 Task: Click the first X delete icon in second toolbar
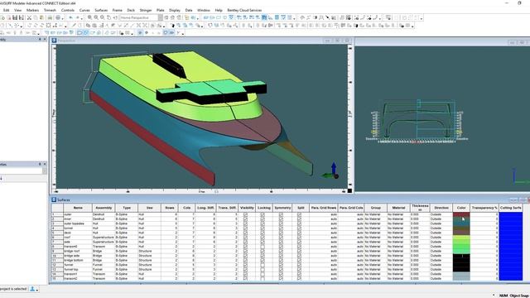coord(138,26)
